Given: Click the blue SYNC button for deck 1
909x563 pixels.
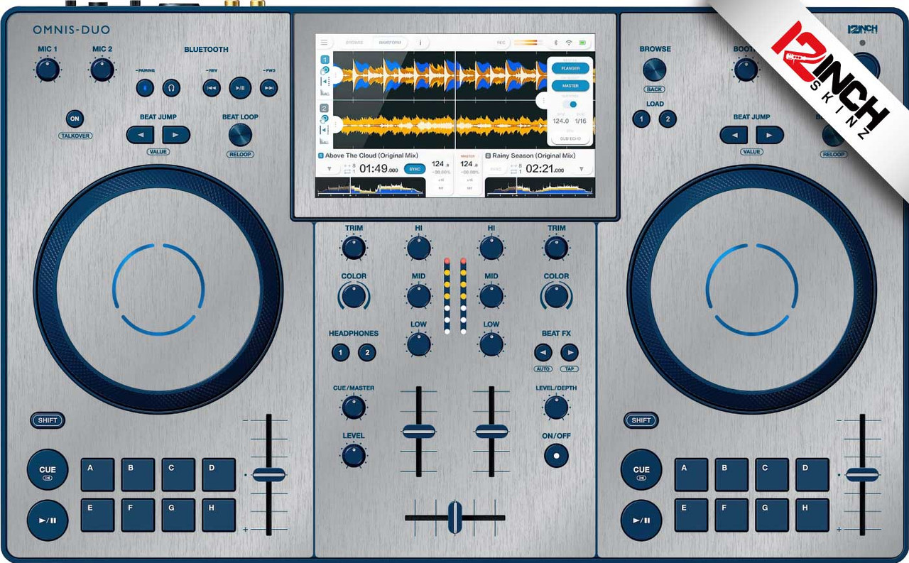Looking at the screenshot, I should point(415,168).
